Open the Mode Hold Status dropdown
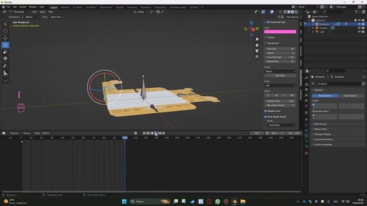 [282, 125]
